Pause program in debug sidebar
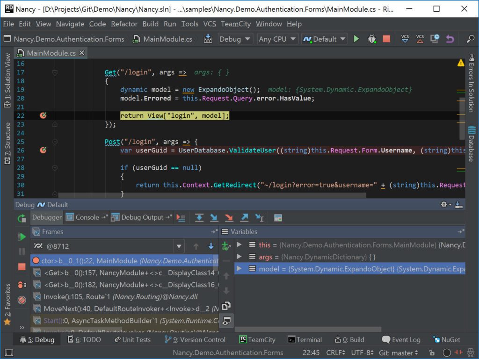The height and width of the screenshot is (359, 479). (x=22, y=251)
